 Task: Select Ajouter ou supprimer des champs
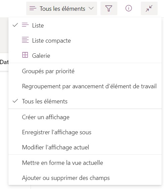coord(85,178)
